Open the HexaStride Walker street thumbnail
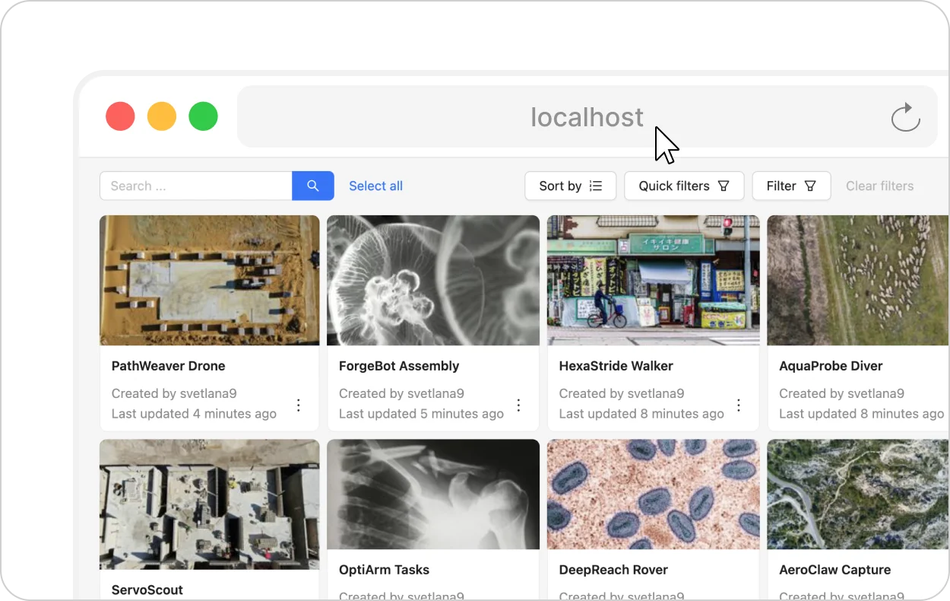Viewport: 950px width, 601px height. pos(654,281)
